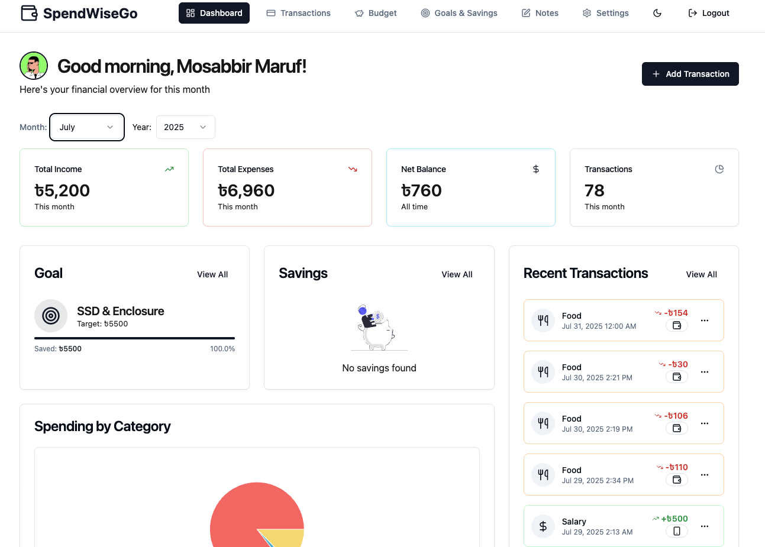
Task: Open the Month dropdown showing July
Action: (x=86, y=127)
